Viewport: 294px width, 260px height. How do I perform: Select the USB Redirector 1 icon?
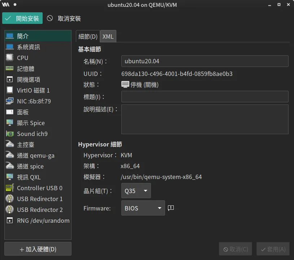click(x=10, y=199)
